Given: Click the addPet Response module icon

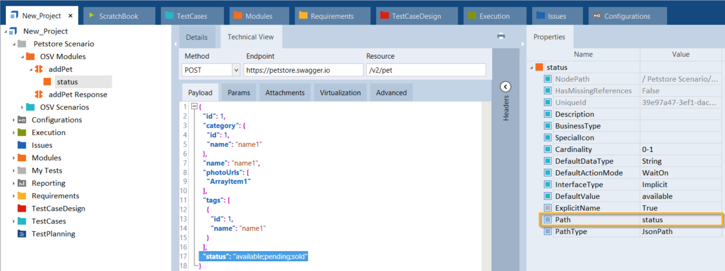Looking at the screenshot, I should pos(39,94).
